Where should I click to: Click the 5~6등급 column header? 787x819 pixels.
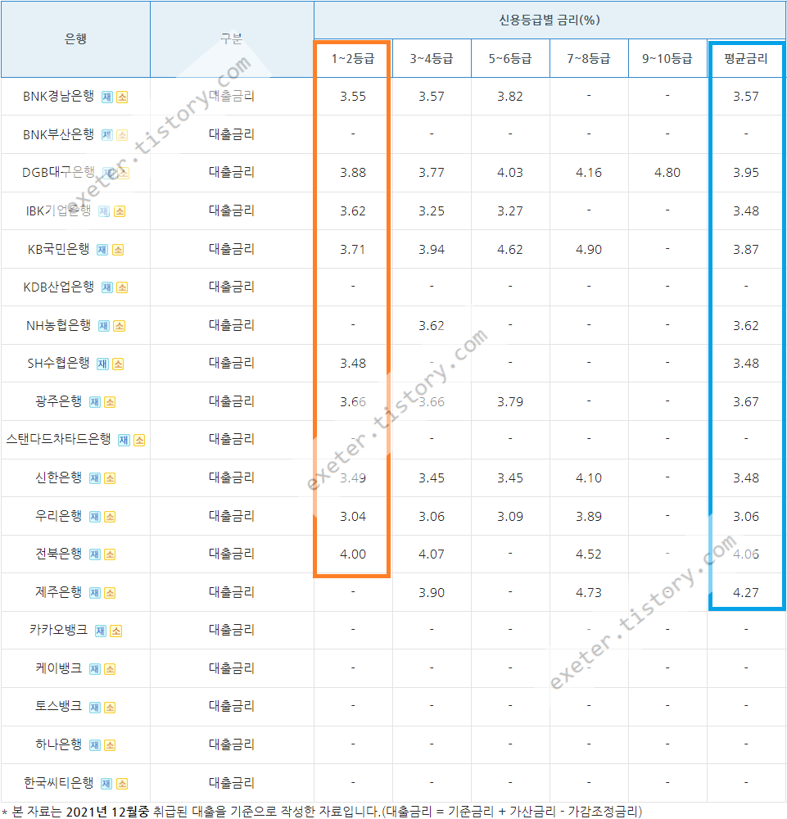tap(510, 58)
